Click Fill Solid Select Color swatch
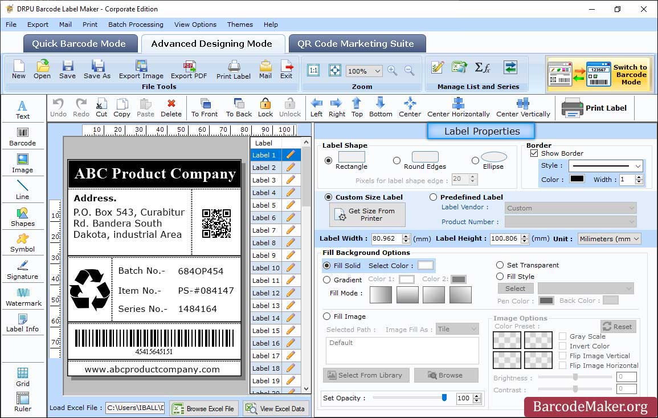This screenshot has height=418, width=658. [x=425, y=266]
